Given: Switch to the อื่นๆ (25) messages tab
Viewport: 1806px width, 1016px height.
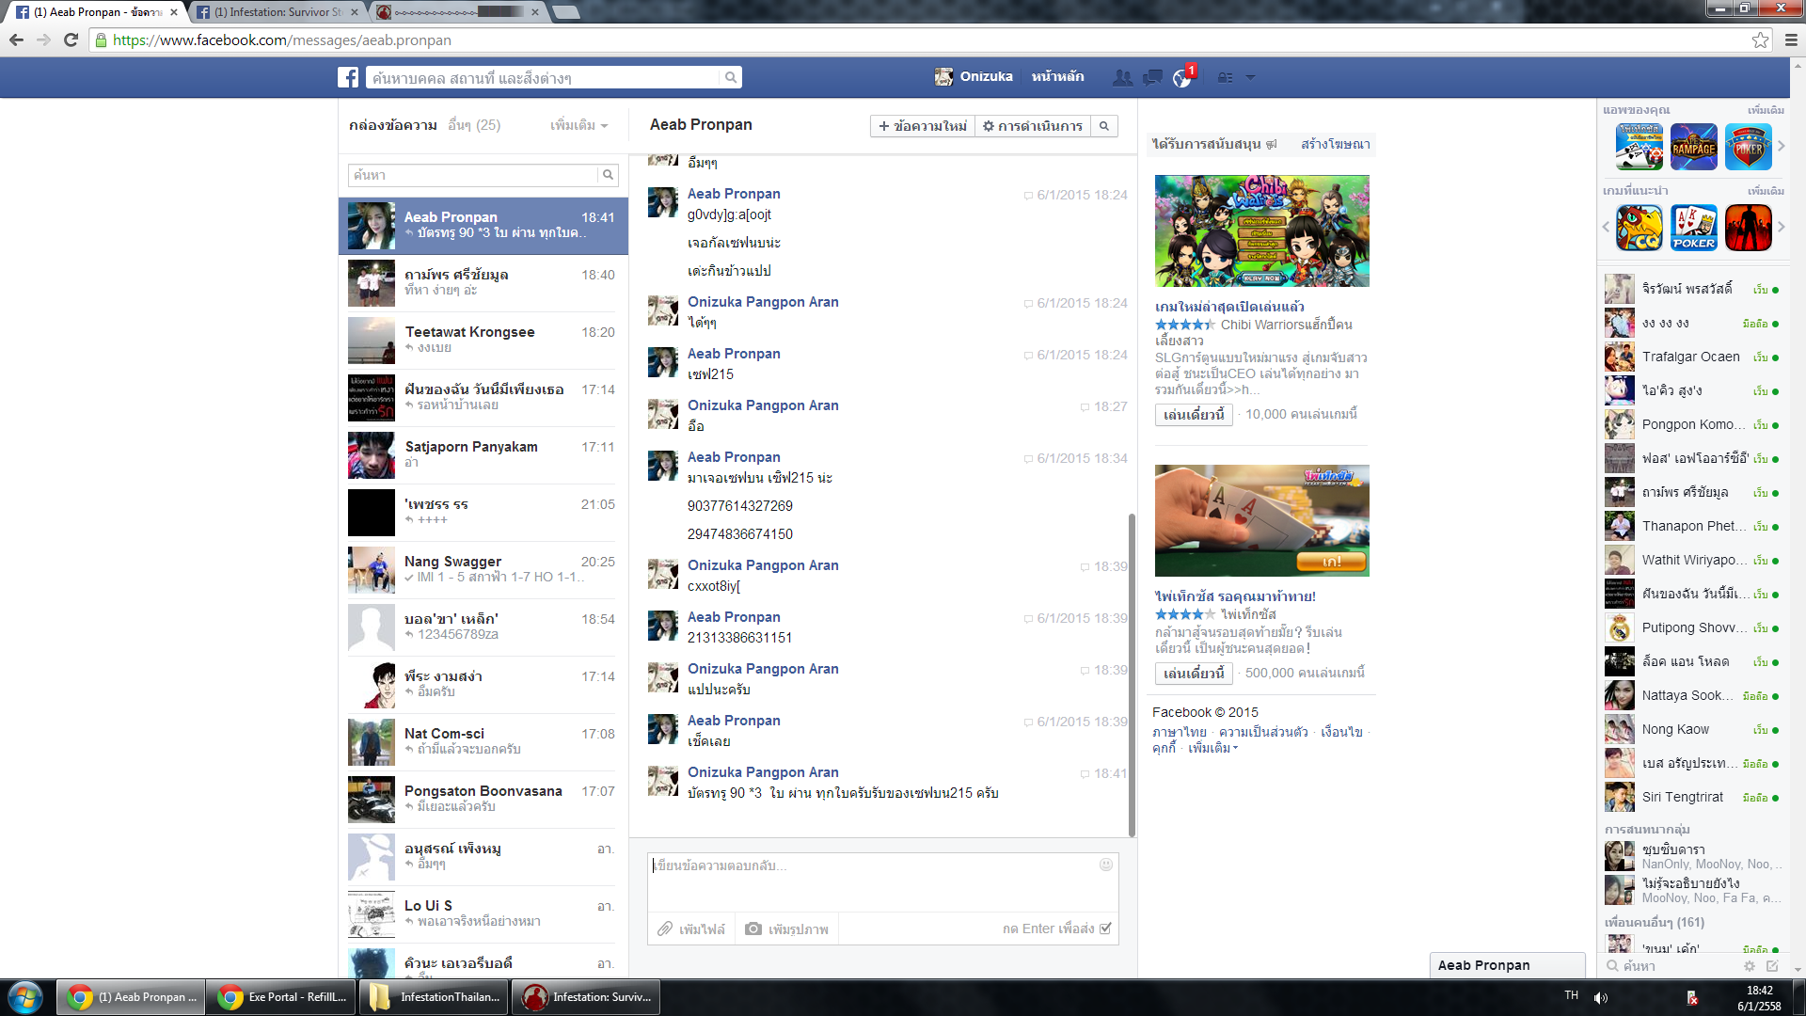Looking at the screenshot, I should pyautogui.click(x=474, y=125).
